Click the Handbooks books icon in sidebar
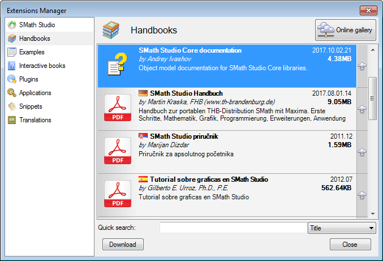The image size is (383, 261). coord(12,38)
